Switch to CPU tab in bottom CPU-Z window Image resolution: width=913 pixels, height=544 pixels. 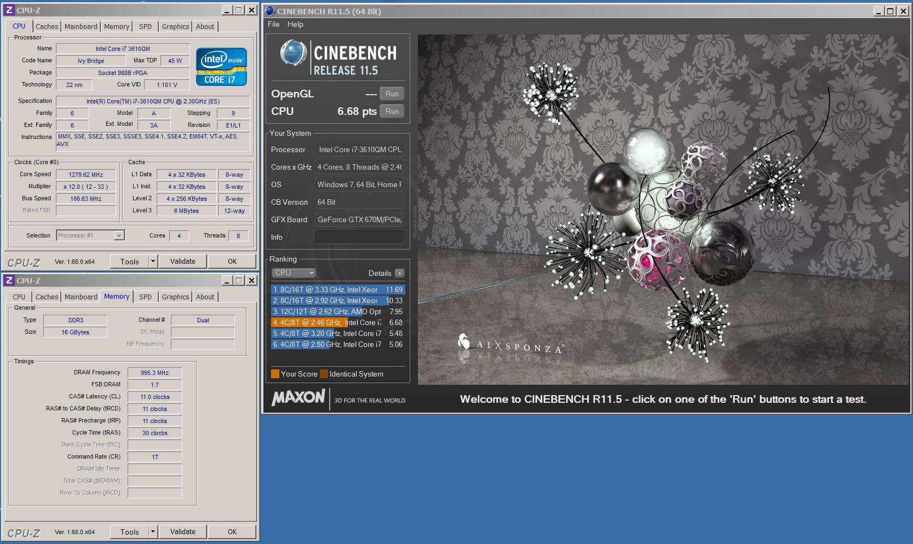click(x=19, y=297)
